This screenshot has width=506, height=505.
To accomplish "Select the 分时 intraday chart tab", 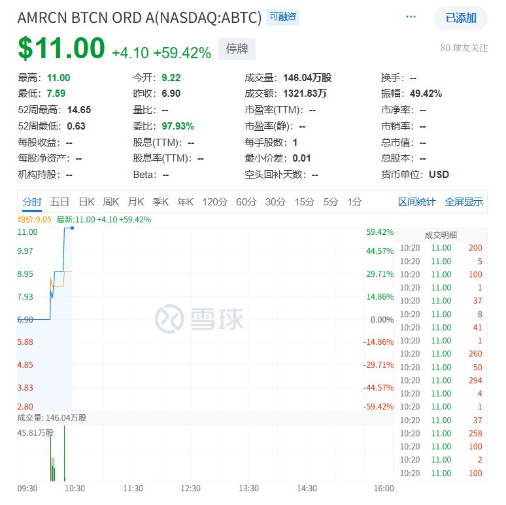I will click(31, 202).
